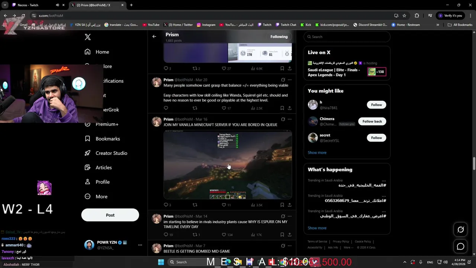Show more in What's happening

pos(317,228)
